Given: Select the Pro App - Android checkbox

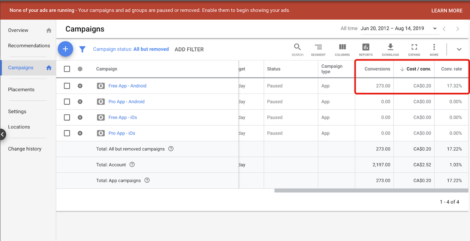Looking at the screenshot, I should click(67, 101).
